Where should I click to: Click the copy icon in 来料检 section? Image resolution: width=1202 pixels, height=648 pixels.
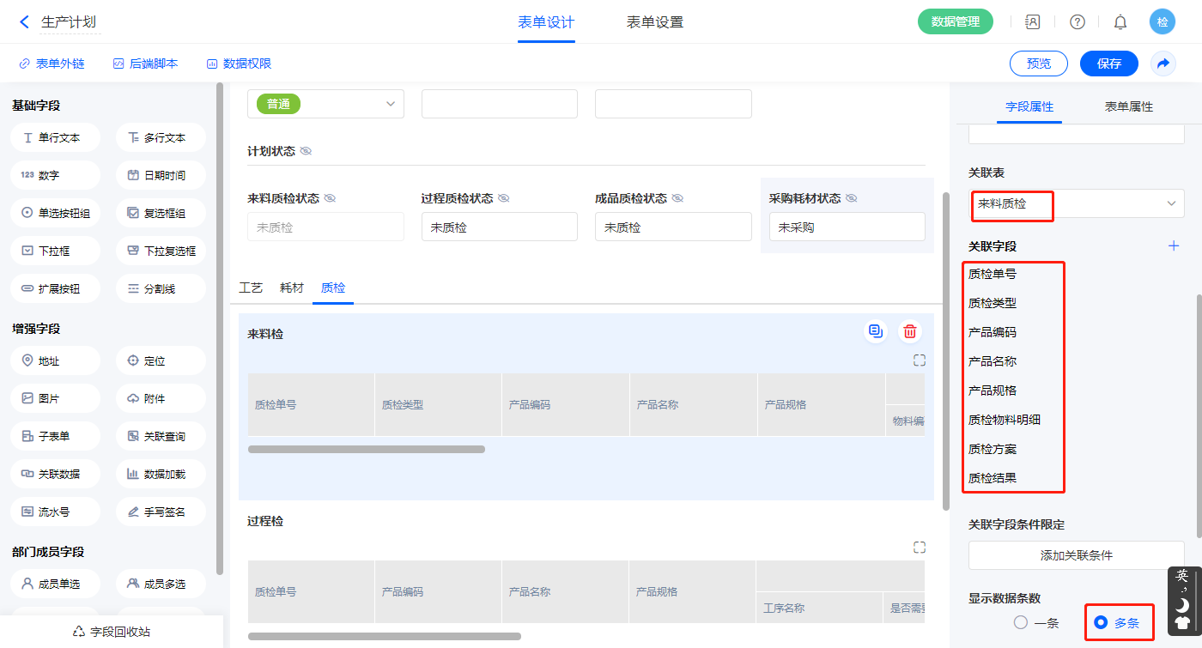click(x=875, y=331)
